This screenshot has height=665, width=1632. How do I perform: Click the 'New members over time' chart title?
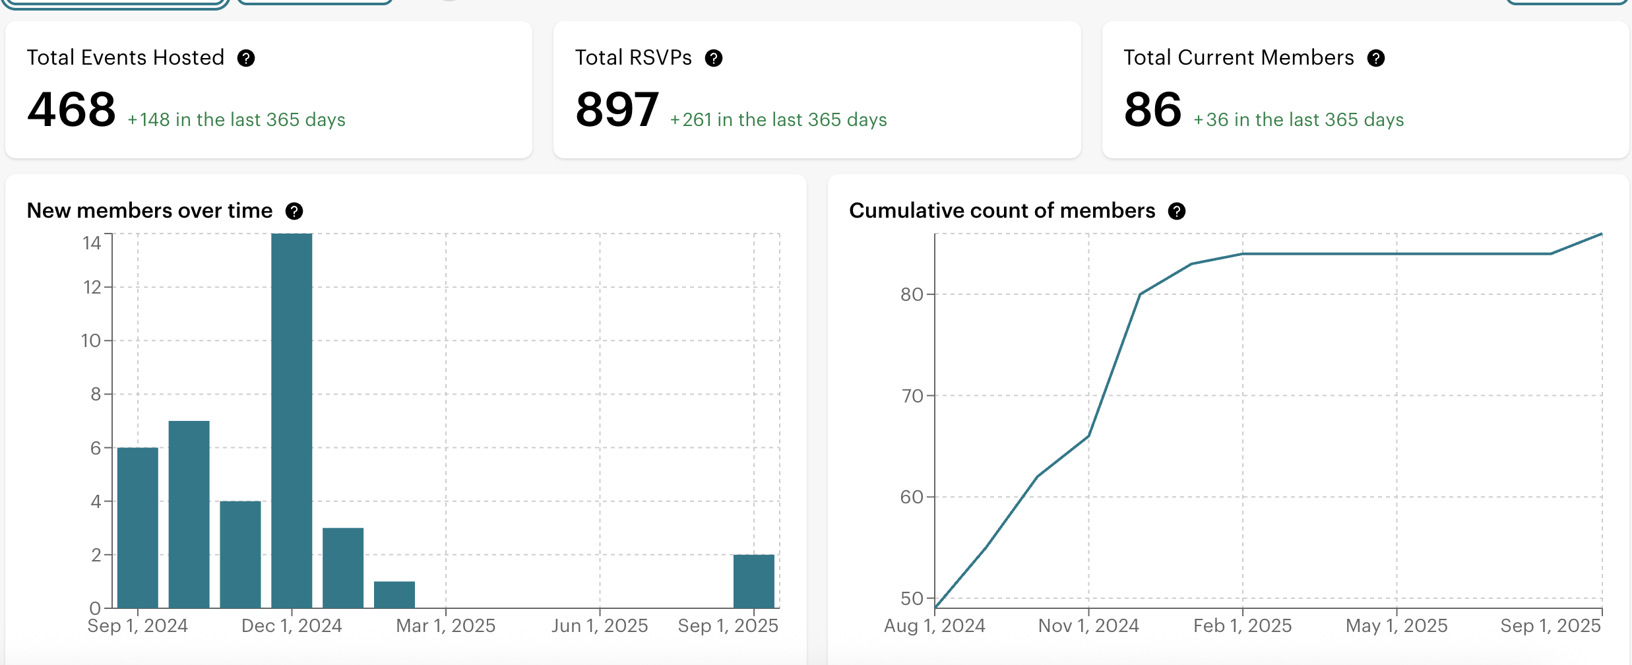[x=150, y=210]
